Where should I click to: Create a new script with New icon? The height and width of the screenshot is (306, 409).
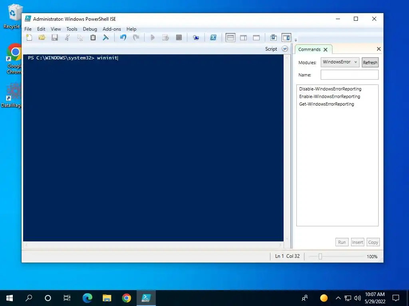(x=29, y=37)
